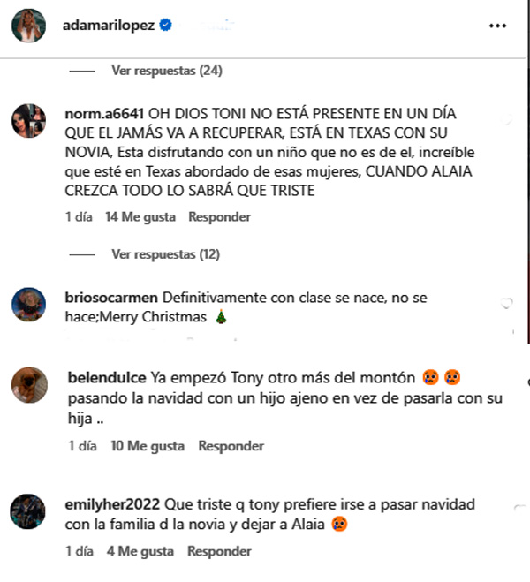Expand Ver respuestas (12)
This screenshot has height=582, width=530.
coord(166,254)
